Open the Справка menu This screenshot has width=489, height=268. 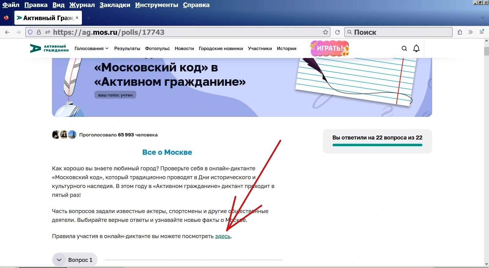pyautogui.click(x=196, y=5)
